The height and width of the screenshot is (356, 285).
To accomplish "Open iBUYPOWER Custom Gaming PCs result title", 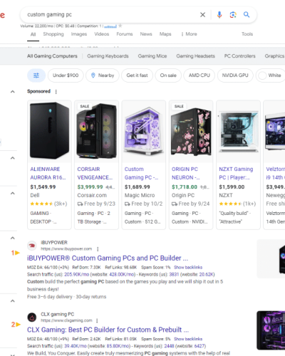I will tap(108, 258).
